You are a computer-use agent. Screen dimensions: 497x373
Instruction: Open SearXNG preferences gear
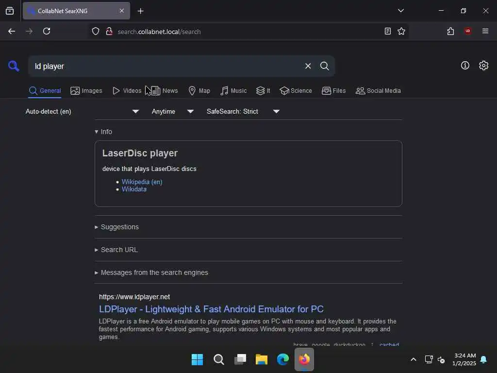pos(483,66)
